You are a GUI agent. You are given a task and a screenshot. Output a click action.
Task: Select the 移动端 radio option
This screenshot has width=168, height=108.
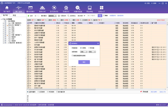click(x=89, y=48)
